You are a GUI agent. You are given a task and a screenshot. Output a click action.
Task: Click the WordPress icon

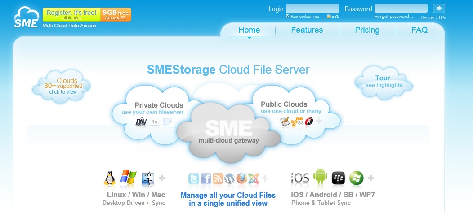point(230,178)
